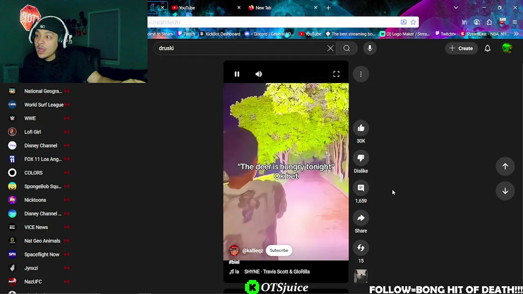Open the KickBot Dashboard bookmark
The width and height of the screenshot is (523, 294).
pos(220,34)
